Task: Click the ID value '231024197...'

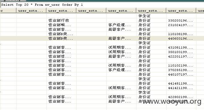Action: tap(180, 25)
